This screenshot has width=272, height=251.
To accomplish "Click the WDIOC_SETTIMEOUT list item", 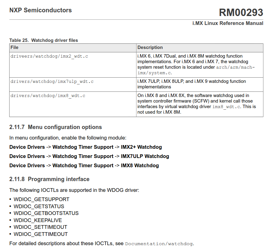I will pyautogui.click(x=40, y=227).
